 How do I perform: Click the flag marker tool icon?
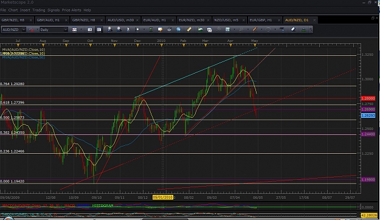(x=137, y=30)
